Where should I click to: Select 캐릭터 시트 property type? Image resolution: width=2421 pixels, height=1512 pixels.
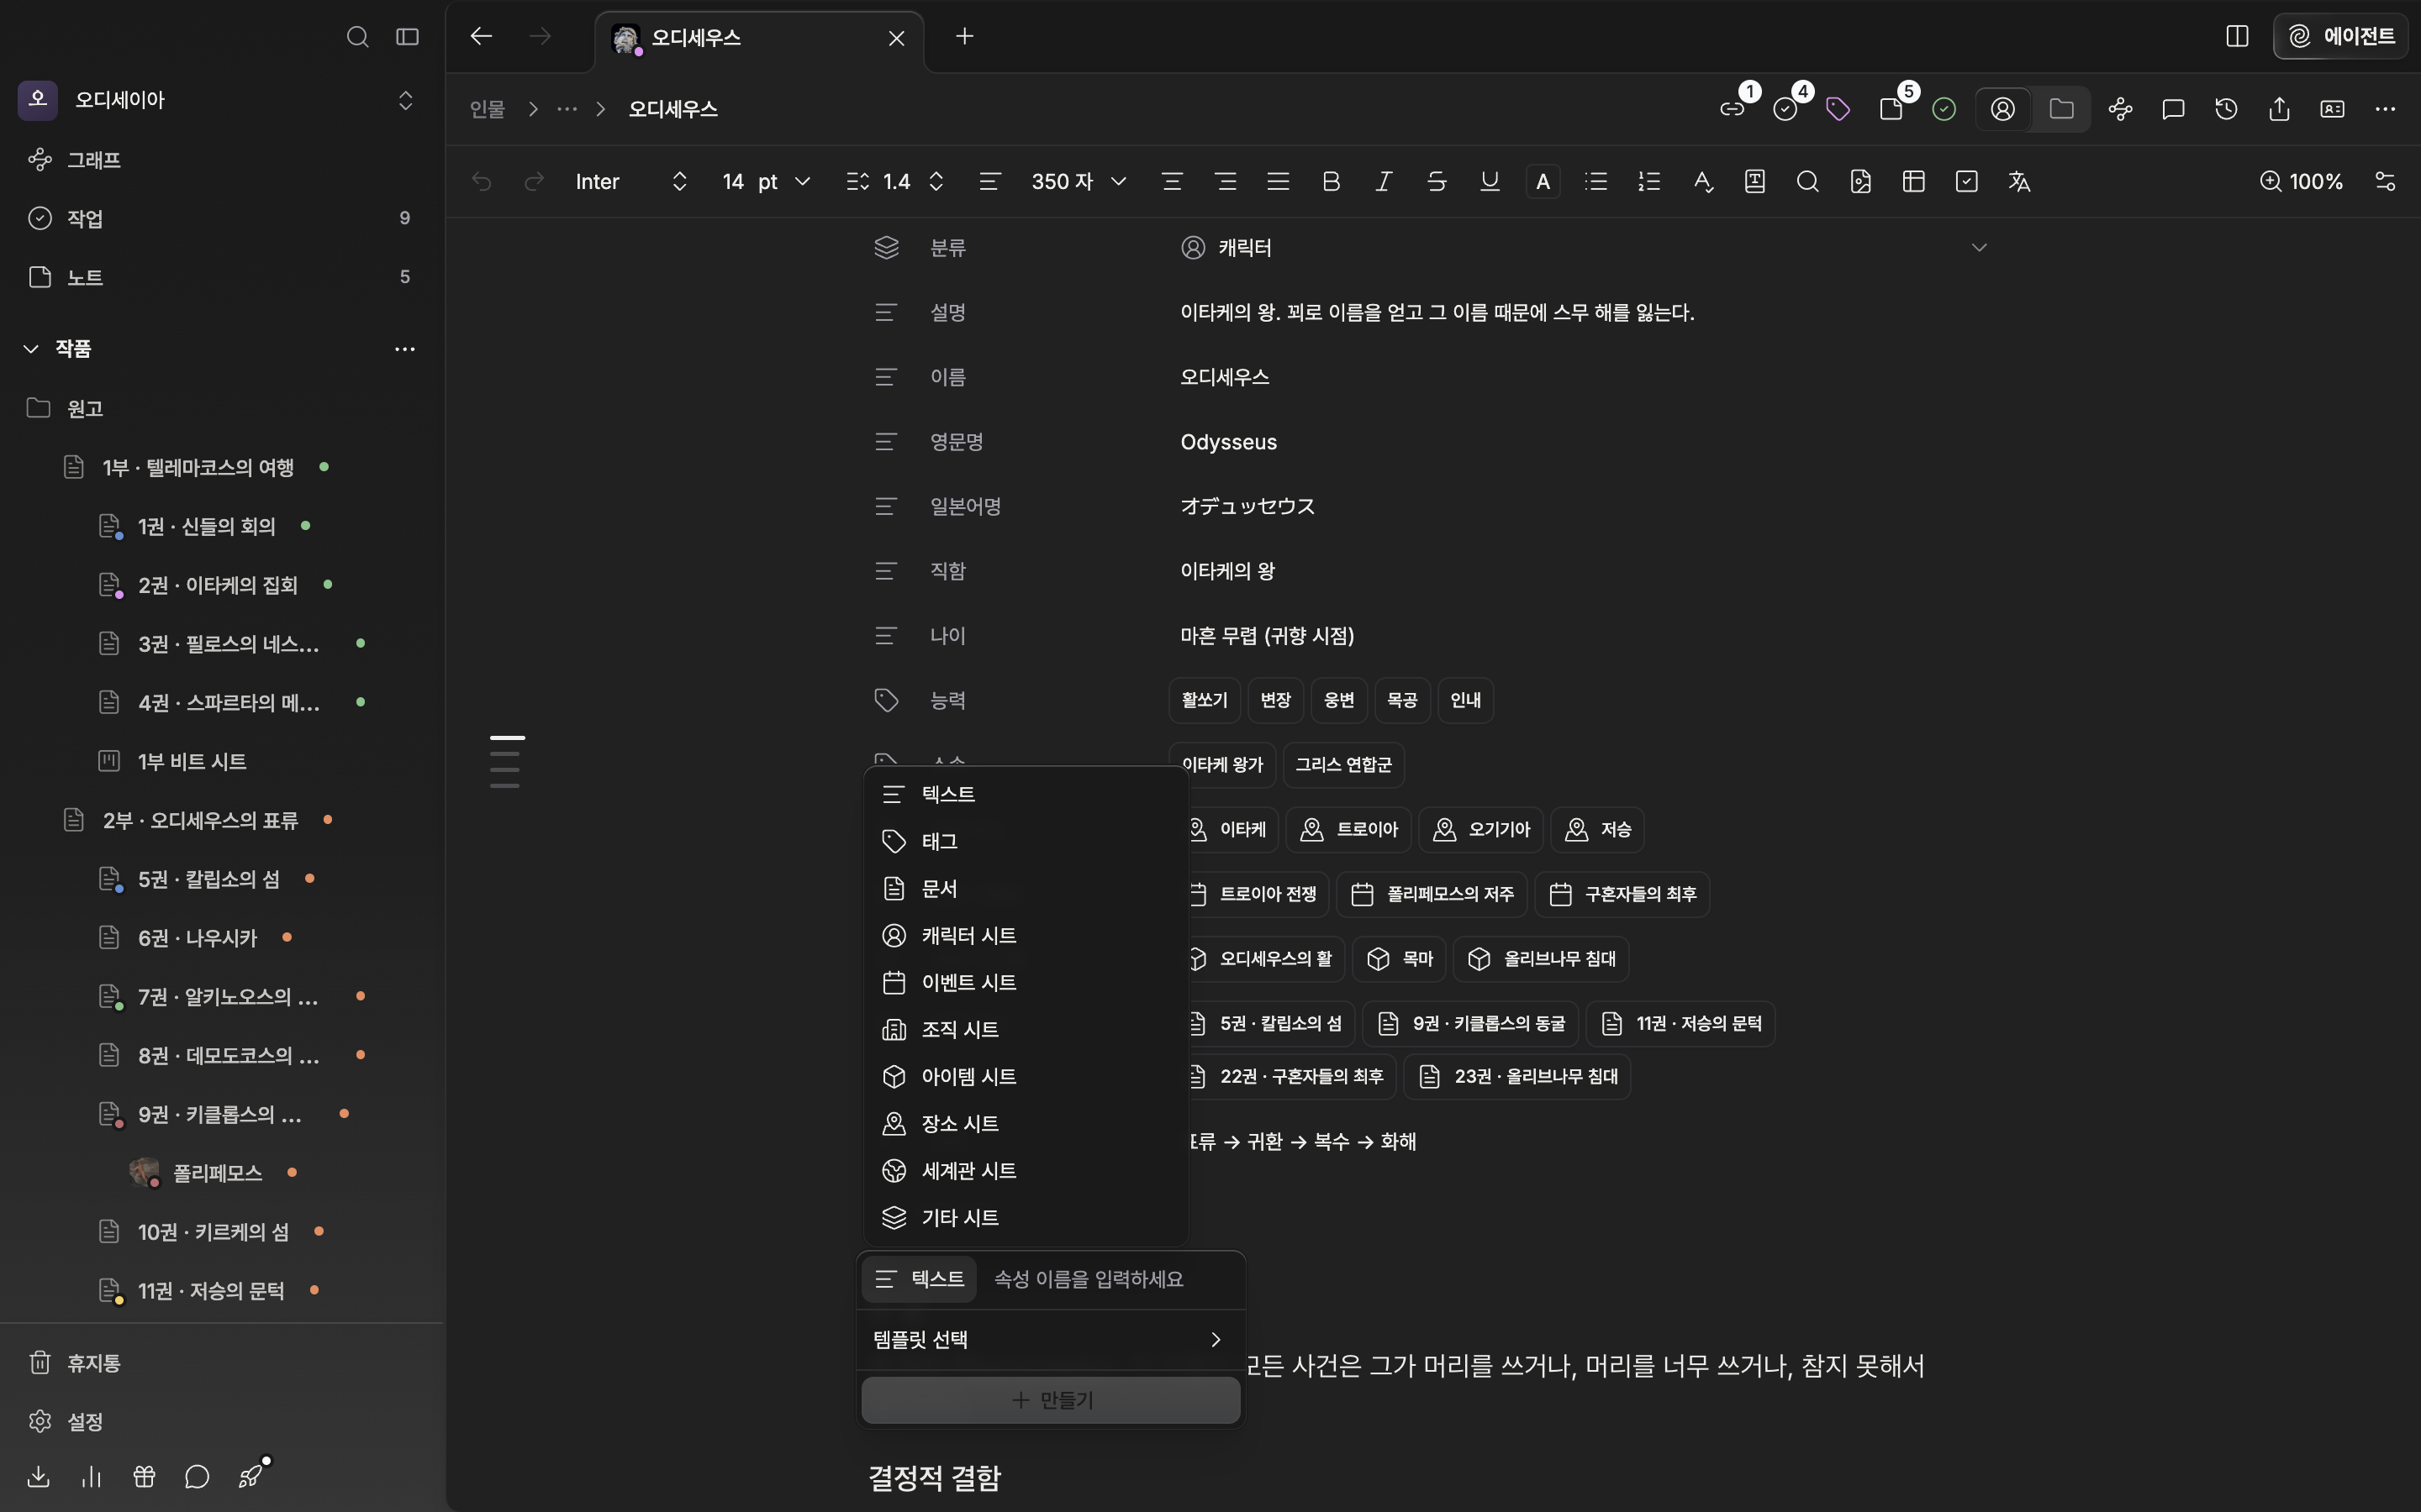pos(1025,936)
